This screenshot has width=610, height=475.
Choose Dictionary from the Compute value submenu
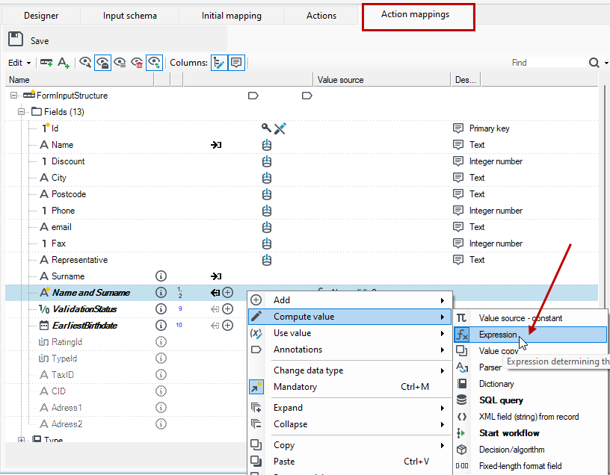point(496,384)
